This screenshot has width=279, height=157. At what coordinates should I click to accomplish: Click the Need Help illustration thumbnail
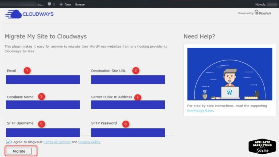coord(230,74)
